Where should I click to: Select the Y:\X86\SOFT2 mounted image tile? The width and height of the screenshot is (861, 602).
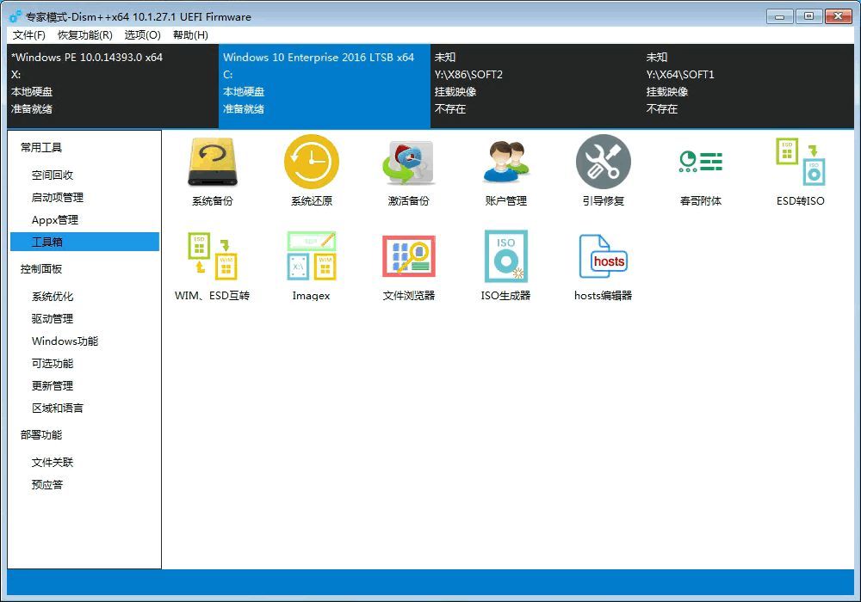(x=536, y=86)
